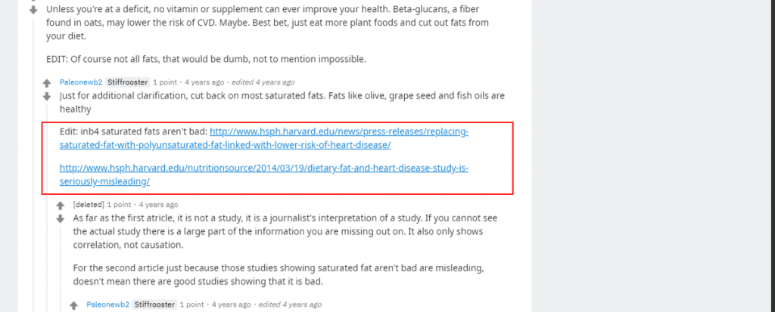Click '4 years ago' timestamp on bottom comment
775x312 pixels.
231,304
